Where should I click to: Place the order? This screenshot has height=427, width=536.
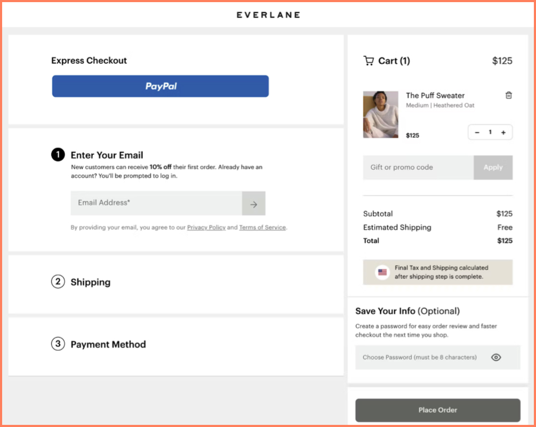(x=437, y=410)
